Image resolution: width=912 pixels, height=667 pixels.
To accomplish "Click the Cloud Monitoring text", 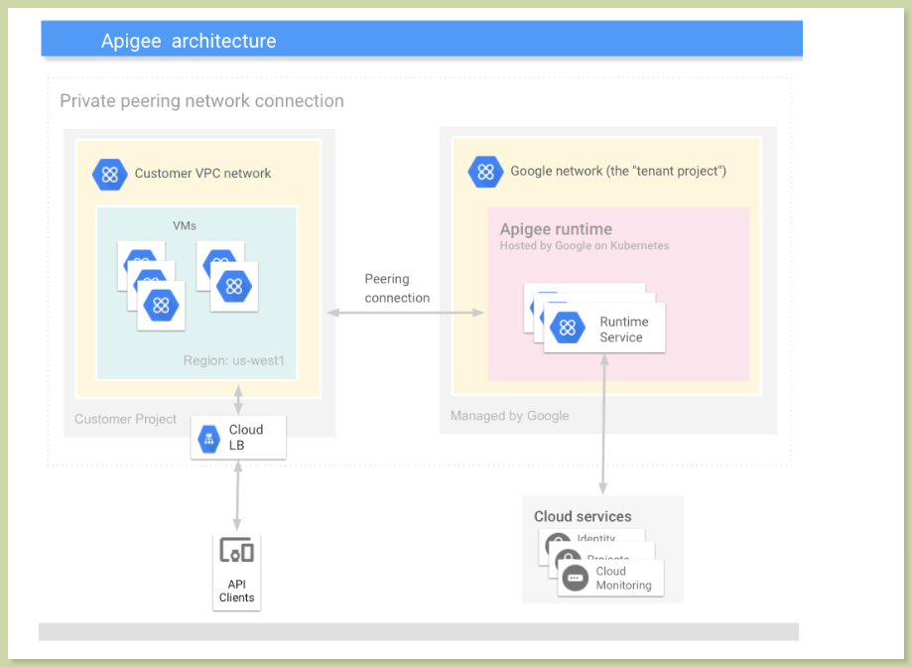I will coord(623,578).
